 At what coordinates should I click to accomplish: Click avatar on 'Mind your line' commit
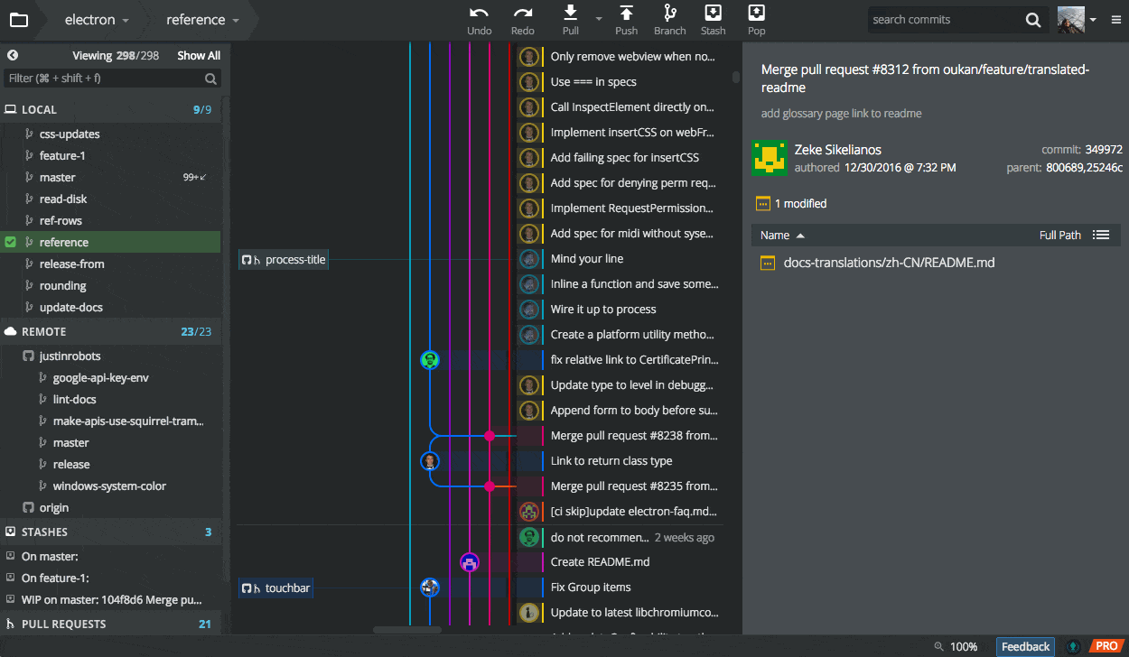[x=529, y=259]
